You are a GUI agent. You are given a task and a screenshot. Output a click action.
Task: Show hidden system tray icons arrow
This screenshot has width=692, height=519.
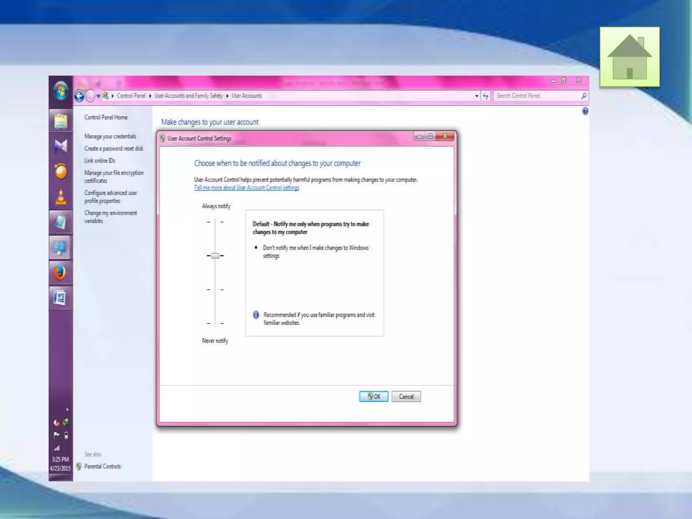coord(67,410)
